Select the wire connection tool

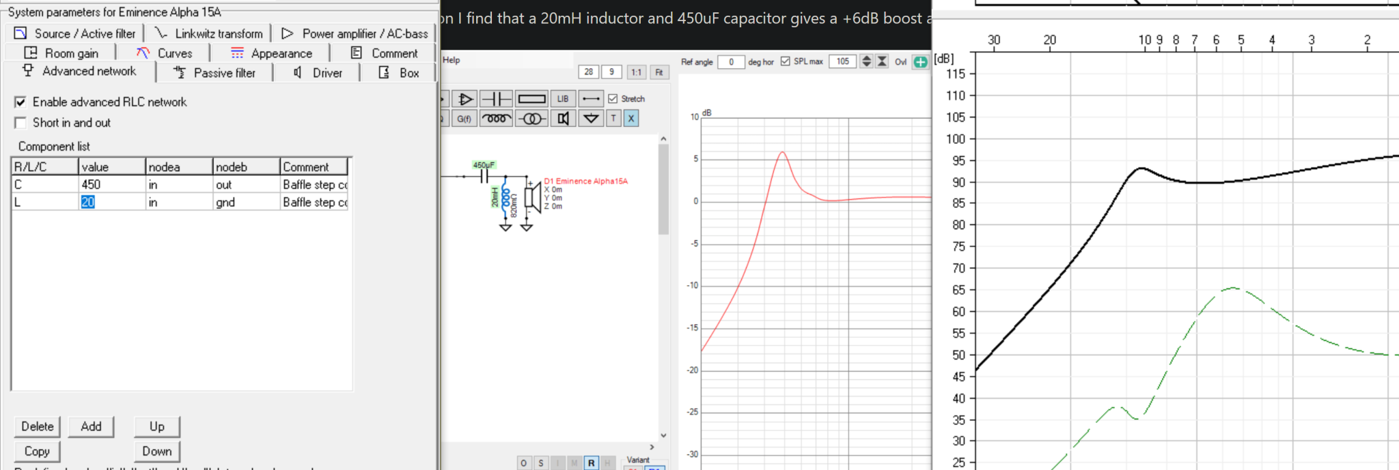591,99
